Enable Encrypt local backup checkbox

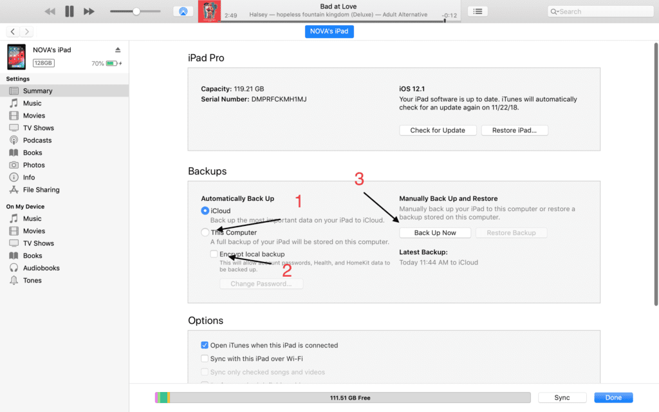(214, 254)
